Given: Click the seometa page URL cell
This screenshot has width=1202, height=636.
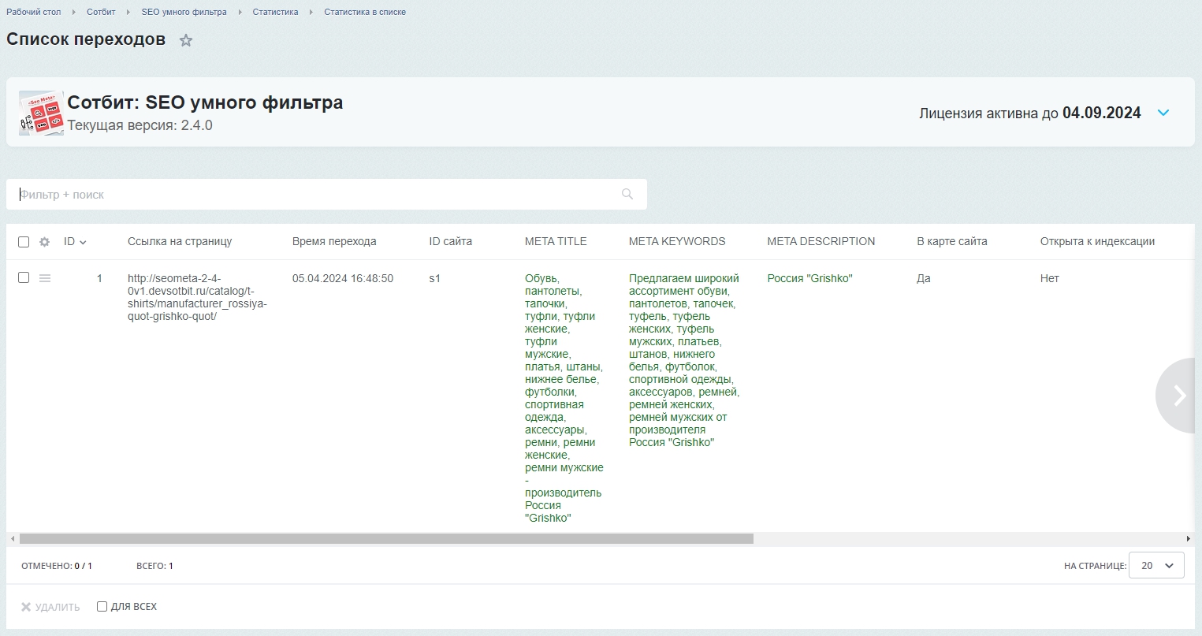Looking at the screenshot, I should click(197, 297).
